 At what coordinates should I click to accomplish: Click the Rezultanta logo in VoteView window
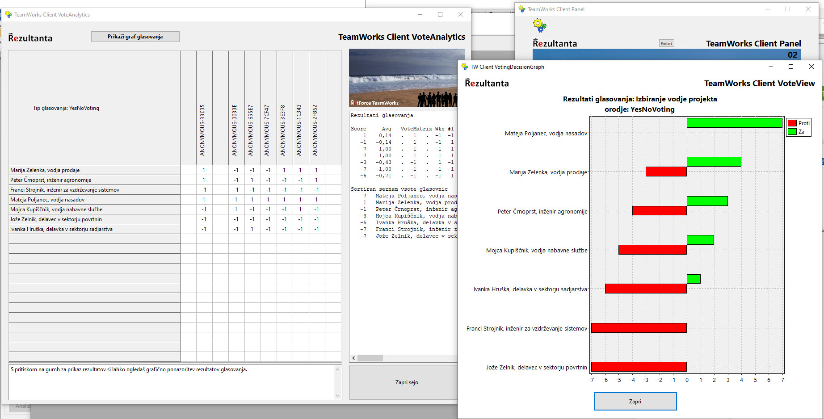(x=487, y=83)
